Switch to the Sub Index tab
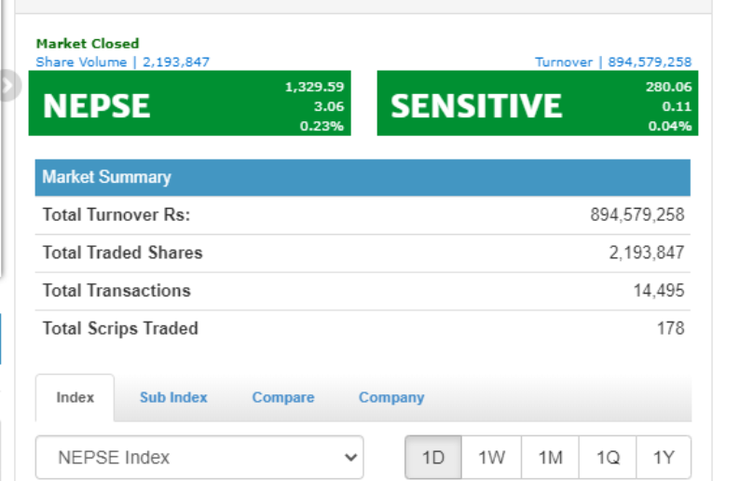The image size is (739, 481). click(x=173, y=397)
